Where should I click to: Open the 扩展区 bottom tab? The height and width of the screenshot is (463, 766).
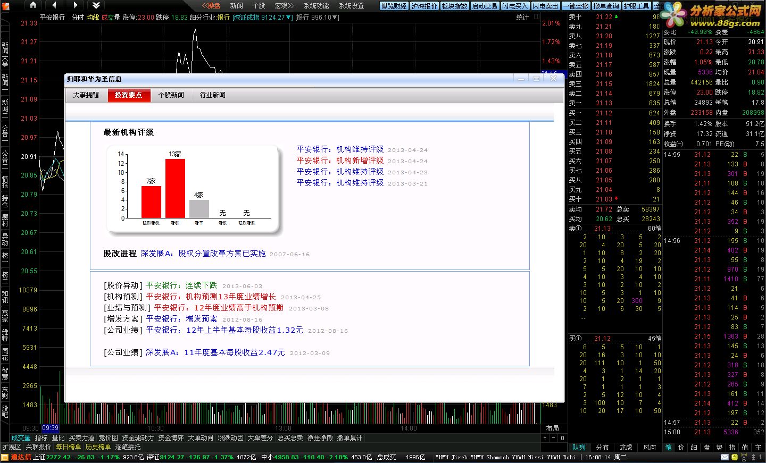[11, 447]
